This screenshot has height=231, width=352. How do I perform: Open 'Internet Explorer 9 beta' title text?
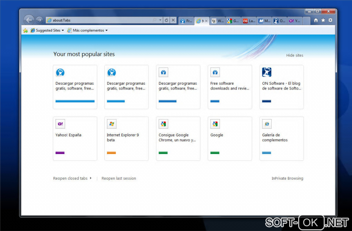123,137
